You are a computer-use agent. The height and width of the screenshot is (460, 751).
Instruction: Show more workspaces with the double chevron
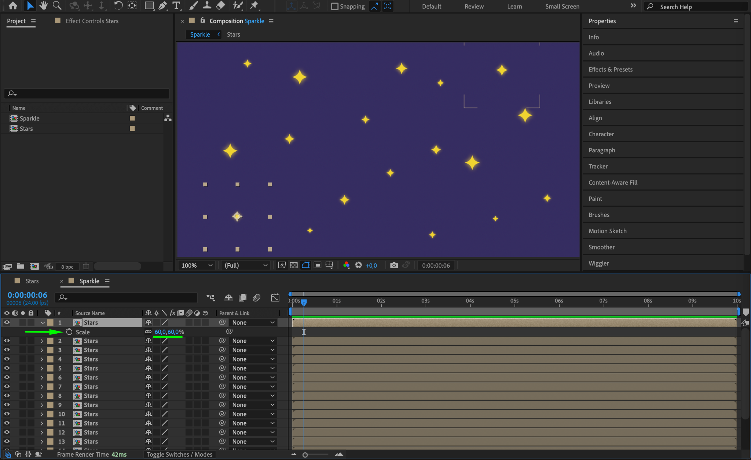[x=633, y=6]
